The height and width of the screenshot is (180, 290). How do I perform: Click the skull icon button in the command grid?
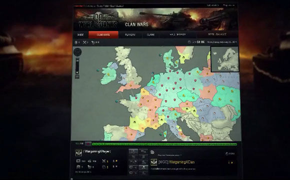coord(143,167)
